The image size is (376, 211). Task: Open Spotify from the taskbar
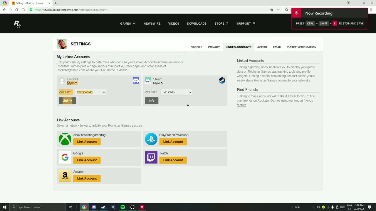pyautogui.click(x=123, y=207)
